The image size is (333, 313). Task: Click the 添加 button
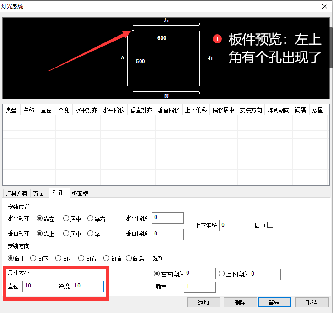[204, 303]
